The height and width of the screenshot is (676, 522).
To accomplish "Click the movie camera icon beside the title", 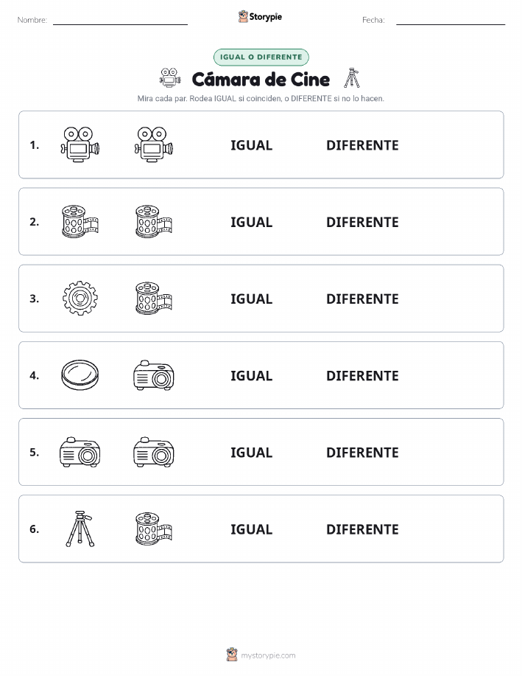I will click(170, 78).
